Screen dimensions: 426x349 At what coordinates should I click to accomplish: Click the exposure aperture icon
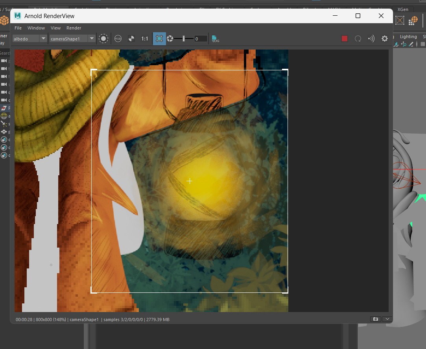[x=170, y=39]
